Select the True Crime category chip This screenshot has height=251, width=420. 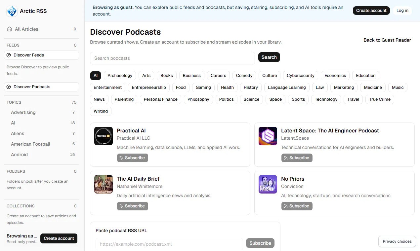coord(380,99)
